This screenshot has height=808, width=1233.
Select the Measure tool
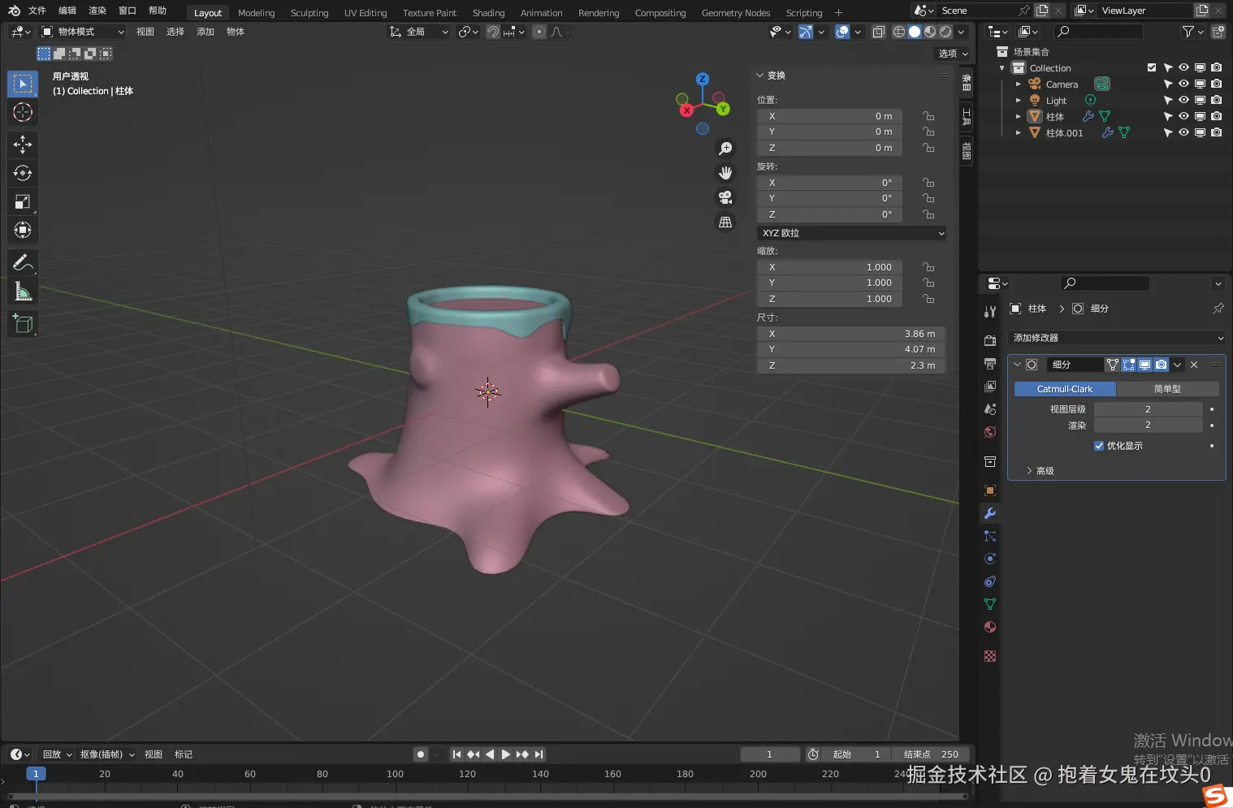[23, 291]
